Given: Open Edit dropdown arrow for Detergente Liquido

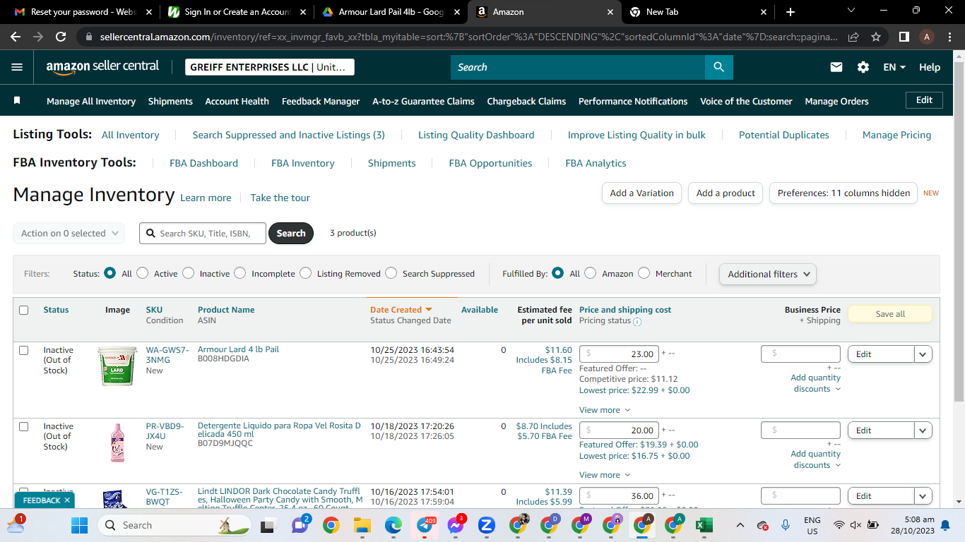Looking at the screenshot, I should tap(923, 430).
